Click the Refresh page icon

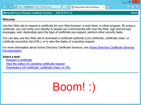pos(67,7)
